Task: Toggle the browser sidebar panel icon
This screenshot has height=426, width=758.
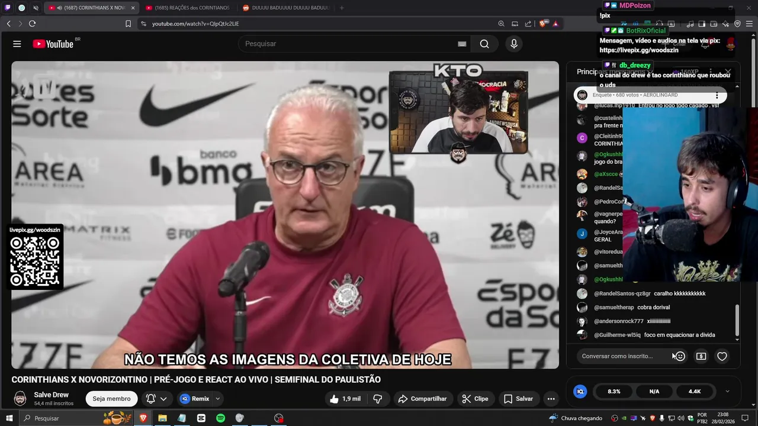Action: click(x=702, y=24)
